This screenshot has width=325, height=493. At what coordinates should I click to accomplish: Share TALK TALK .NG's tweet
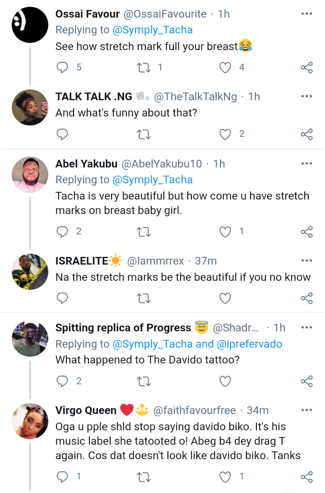pyautogui.click(x=307, y=134)
